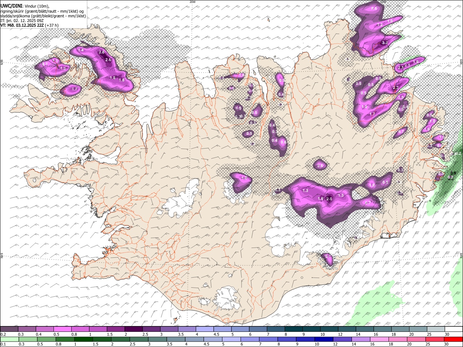Click the 'slydda/snjókoma' legend description line
This screenshot has height=347, width=463.
click(x=43, y=16)
